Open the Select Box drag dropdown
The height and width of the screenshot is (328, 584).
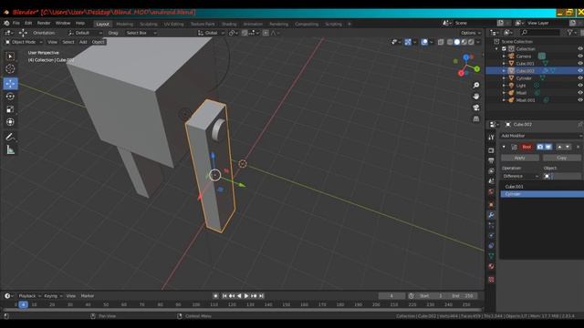click(x=141, y=33)
